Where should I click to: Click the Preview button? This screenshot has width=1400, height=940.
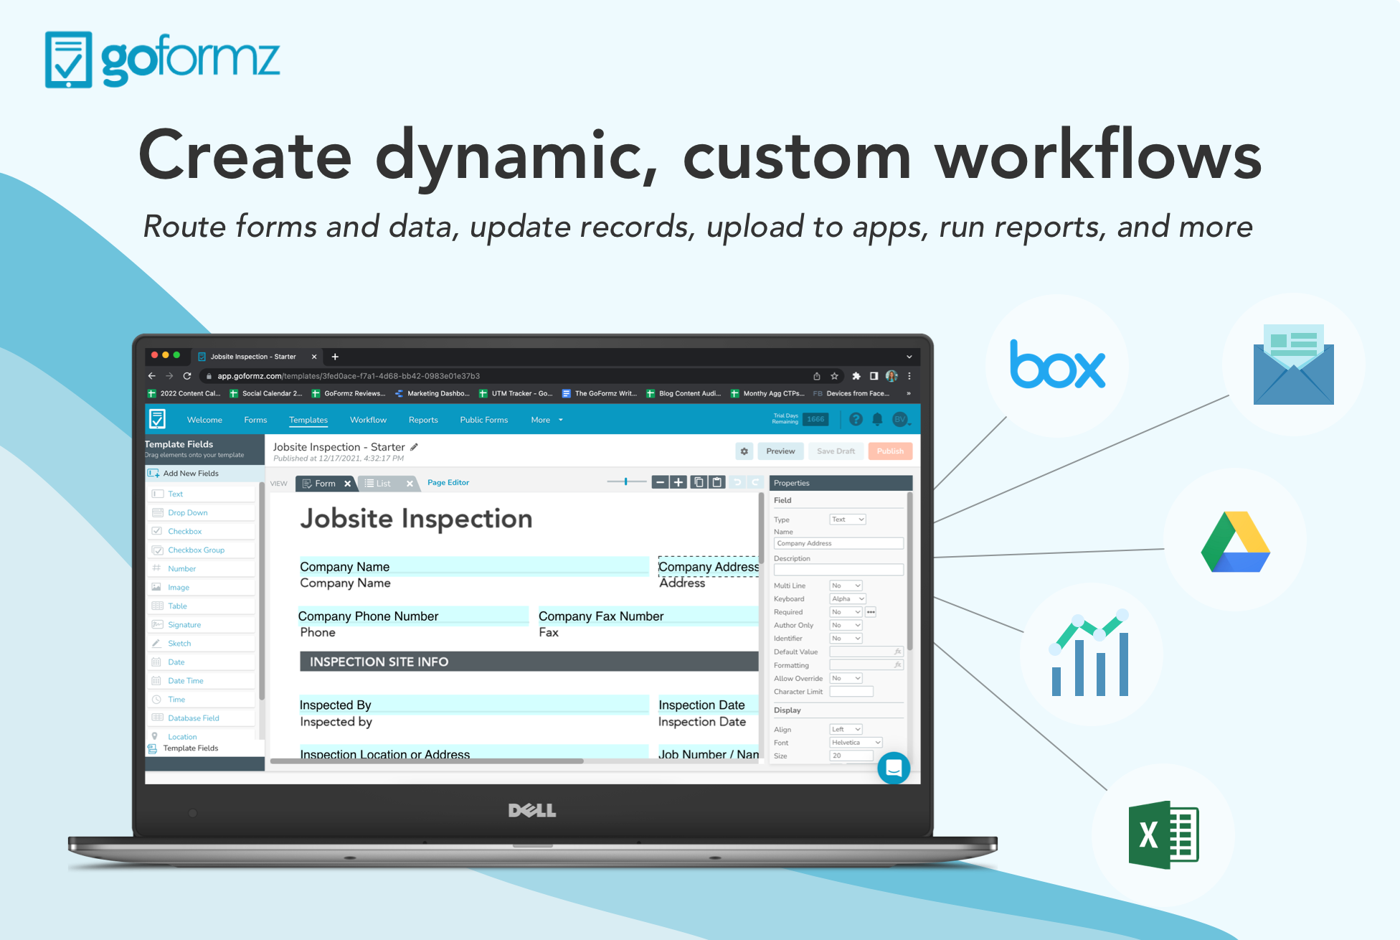click(780, 451)
